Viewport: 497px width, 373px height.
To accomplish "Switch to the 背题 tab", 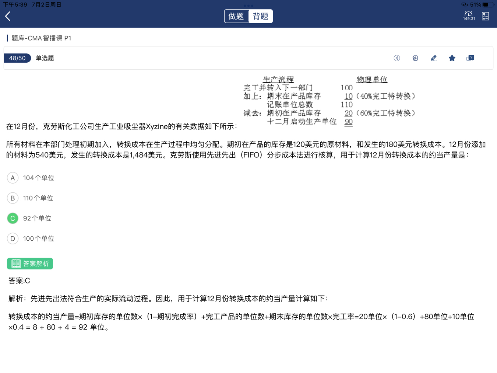I will click(260, 16).
